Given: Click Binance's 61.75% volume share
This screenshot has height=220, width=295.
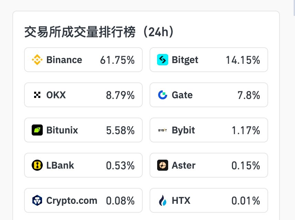Looking at the screenshot, I should (117, 60).
